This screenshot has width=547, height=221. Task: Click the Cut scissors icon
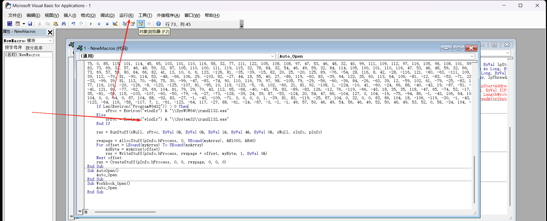(39, 24)
